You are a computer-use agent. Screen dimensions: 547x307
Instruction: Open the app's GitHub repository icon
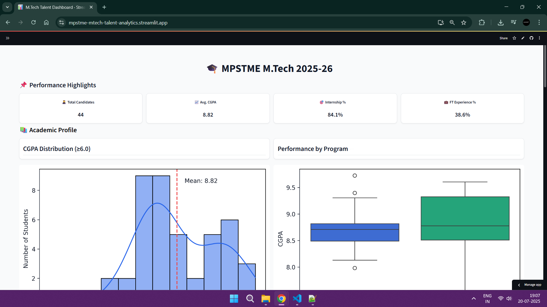[x=531, y=38]
